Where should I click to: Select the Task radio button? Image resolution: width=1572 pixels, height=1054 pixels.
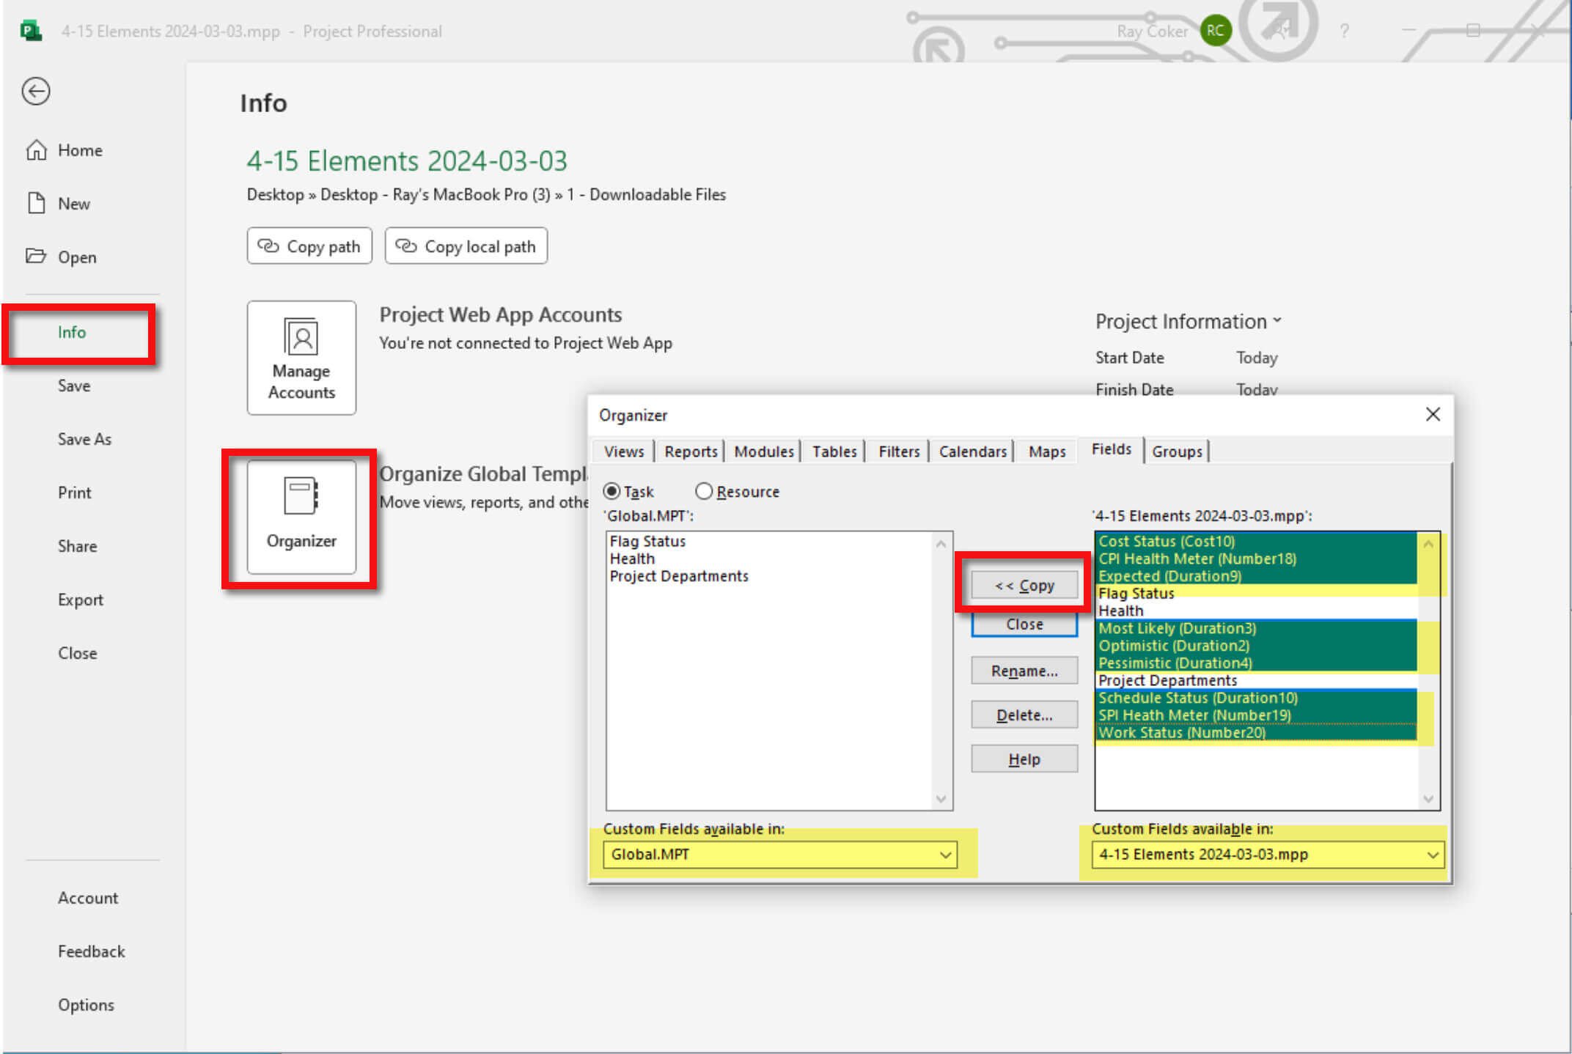611,491
